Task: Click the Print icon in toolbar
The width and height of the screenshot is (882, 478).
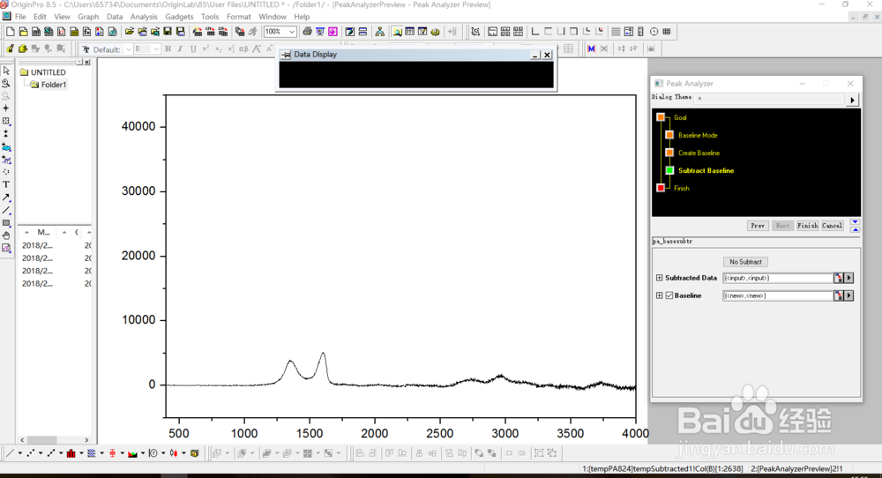Action: [x=307, y=32]
